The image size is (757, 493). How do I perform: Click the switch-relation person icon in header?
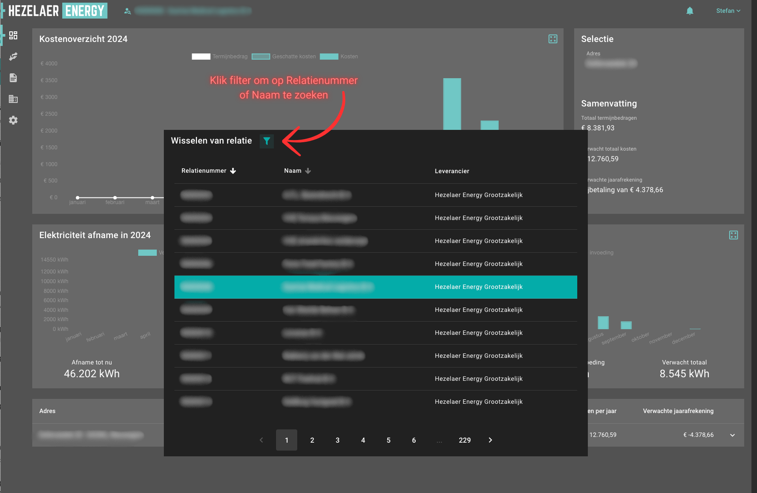pos(128,11)
